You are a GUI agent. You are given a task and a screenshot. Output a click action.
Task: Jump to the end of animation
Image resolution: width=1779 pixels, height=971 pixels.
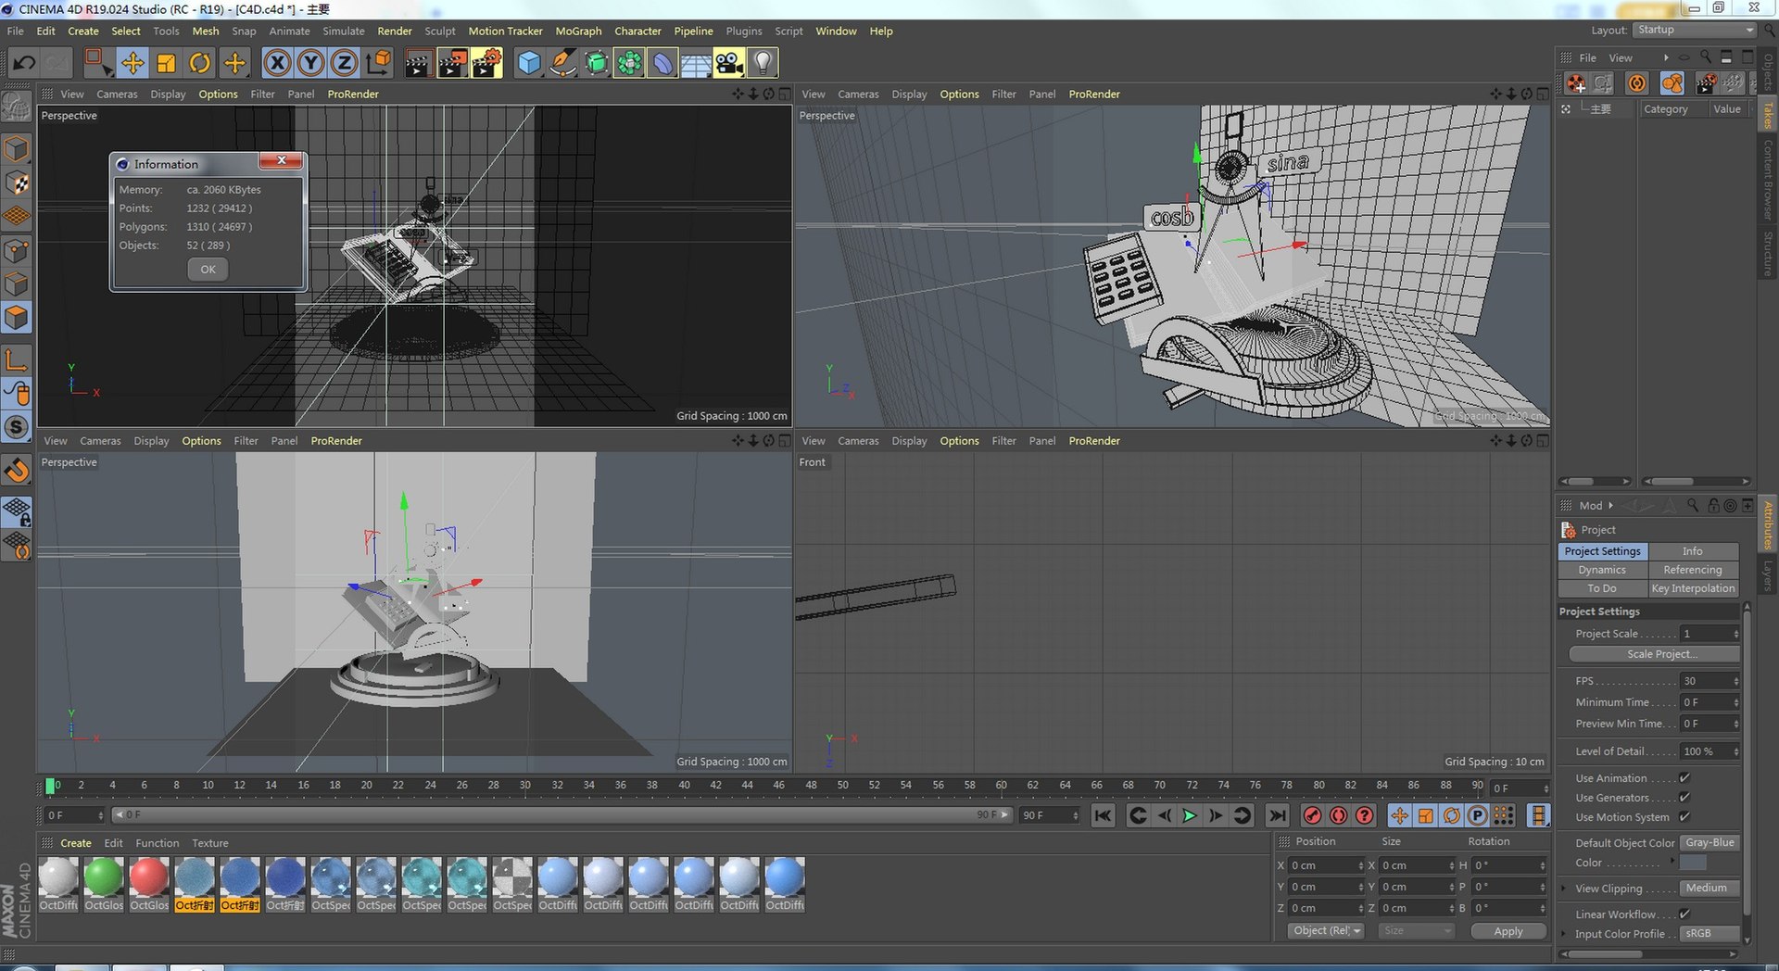(1277, 815)
